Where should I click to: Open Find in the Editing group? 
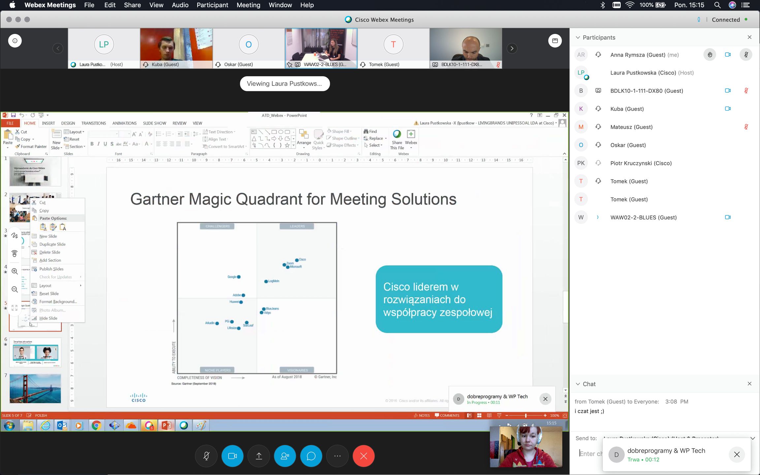point(372,131)
